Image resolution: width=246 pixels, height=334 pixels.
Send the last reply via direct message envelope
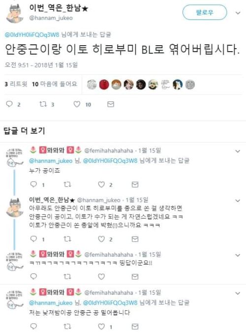click(135, 326)
